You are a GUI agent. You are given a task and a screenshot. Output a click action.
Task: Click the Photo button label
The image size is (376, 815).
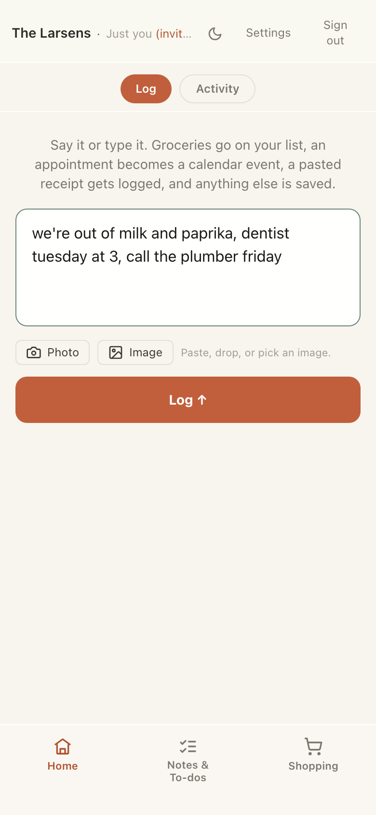click(x=63, y=352)
